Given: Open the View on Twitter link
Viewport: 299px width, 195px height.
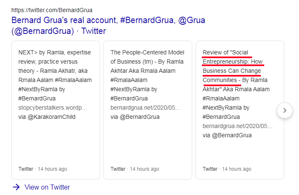Looking at the screenshot, I should [47, 187].
